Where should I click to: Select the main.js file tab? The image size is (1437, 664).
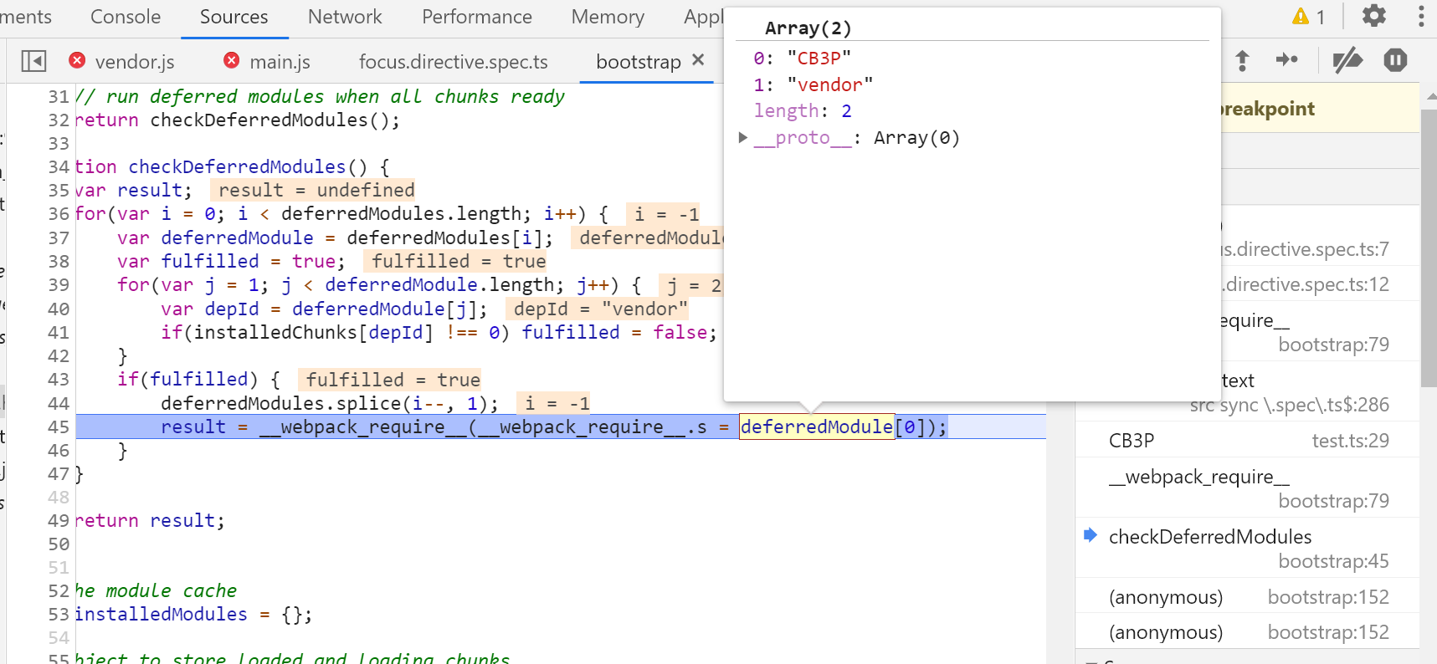point(280,62)
